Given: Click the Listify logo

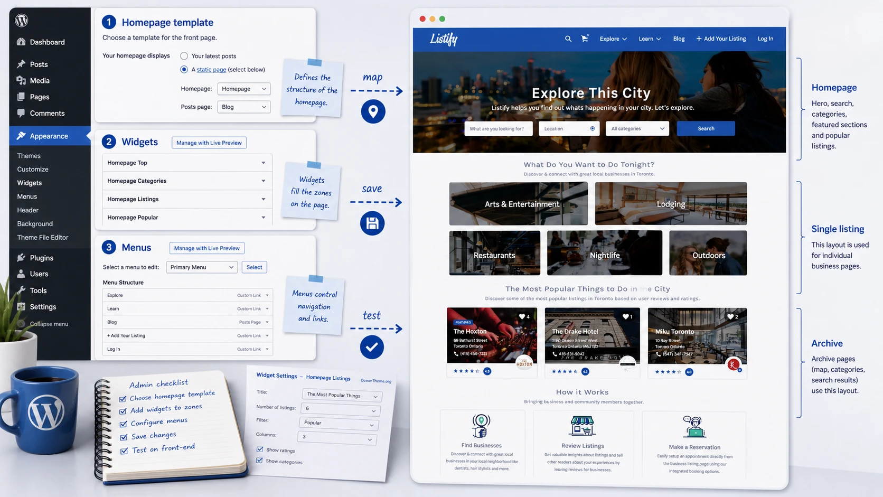Looking at the screenshot, I should pos(444,39).
